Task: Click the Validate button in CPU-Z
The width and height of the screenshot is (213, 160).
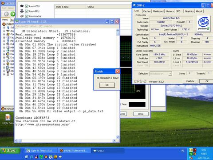Action: (x=190, y=81)
